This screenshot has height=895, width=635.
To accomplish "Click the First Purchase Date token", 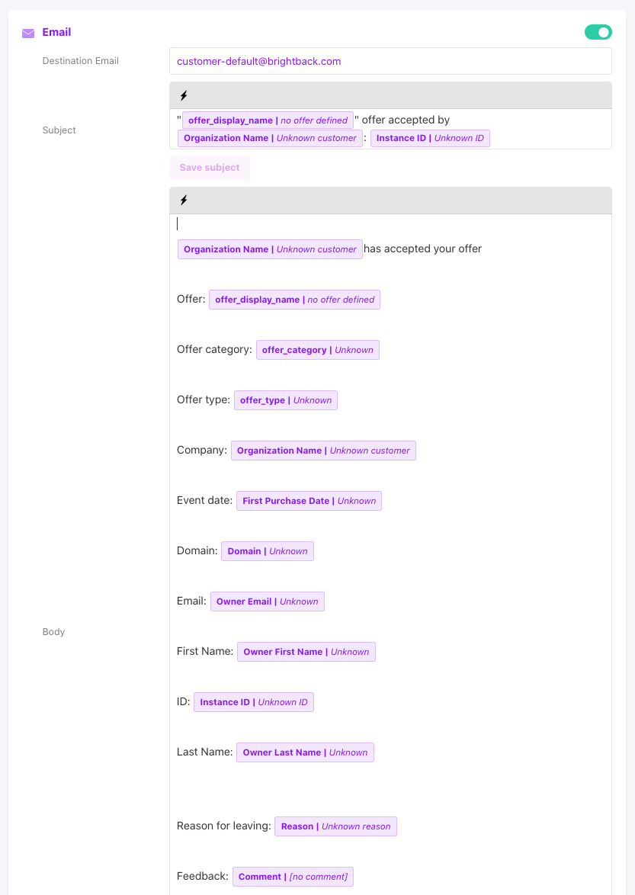I will (x=309, y=501).
